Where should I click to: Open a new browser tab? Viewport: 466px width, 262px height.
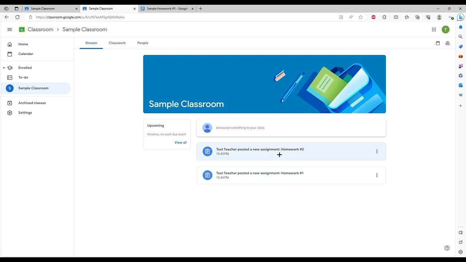click(201, 8)
